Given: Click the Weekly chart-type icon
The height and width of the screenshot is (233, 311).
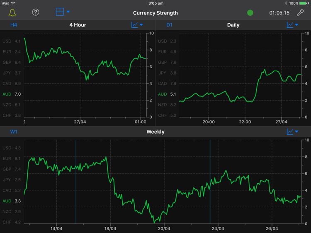Looking at the screenshot, I should [290, 132].
